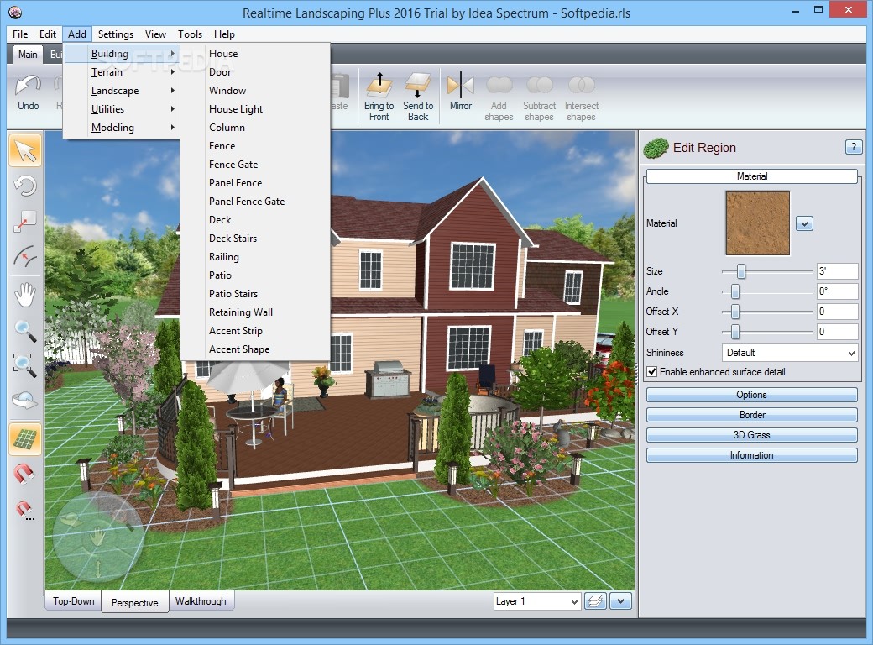Toggle the grid display icon
The width and height of the screenshot is (873, 645).
[x=25, y=438]
